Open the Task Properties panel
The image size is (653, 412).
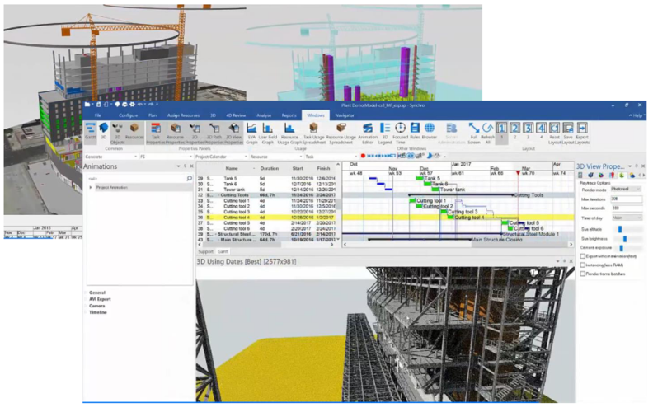point(156,132)
